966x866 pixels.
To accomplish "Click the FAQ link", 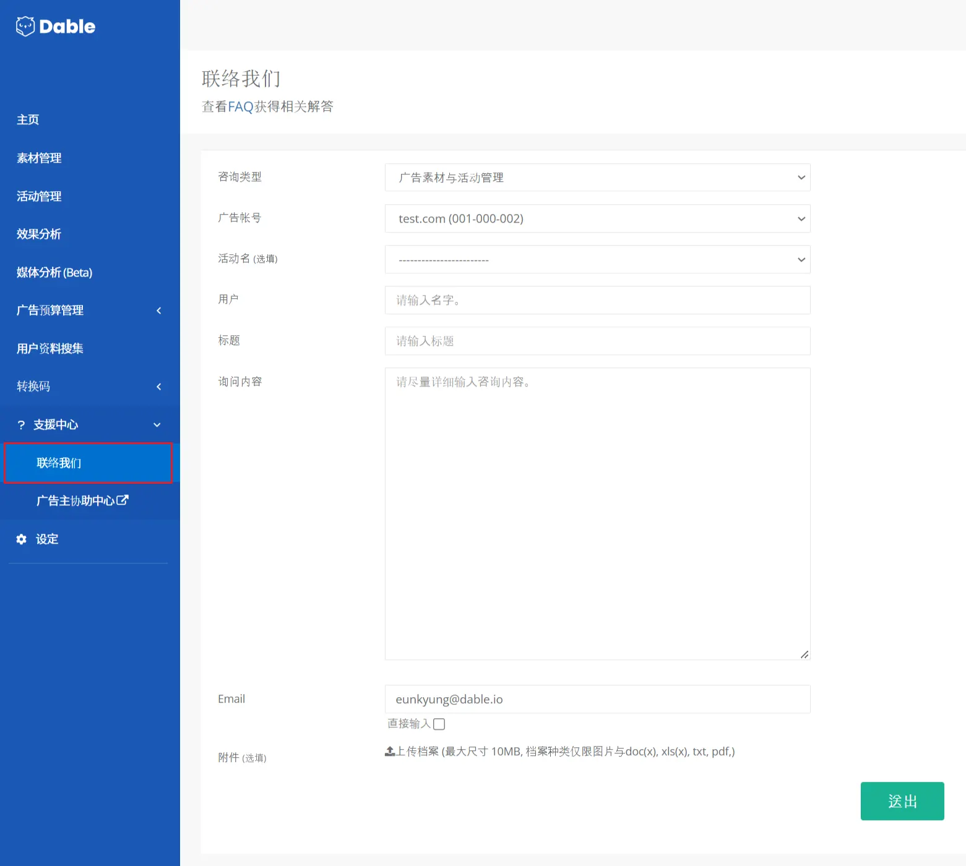I will click(x=241, y=106).
